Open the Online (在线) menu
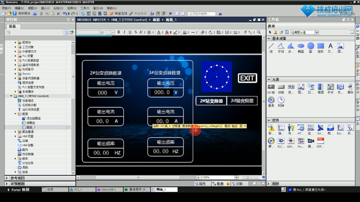This screenshot has height=202, width=360. pos(58,8)
